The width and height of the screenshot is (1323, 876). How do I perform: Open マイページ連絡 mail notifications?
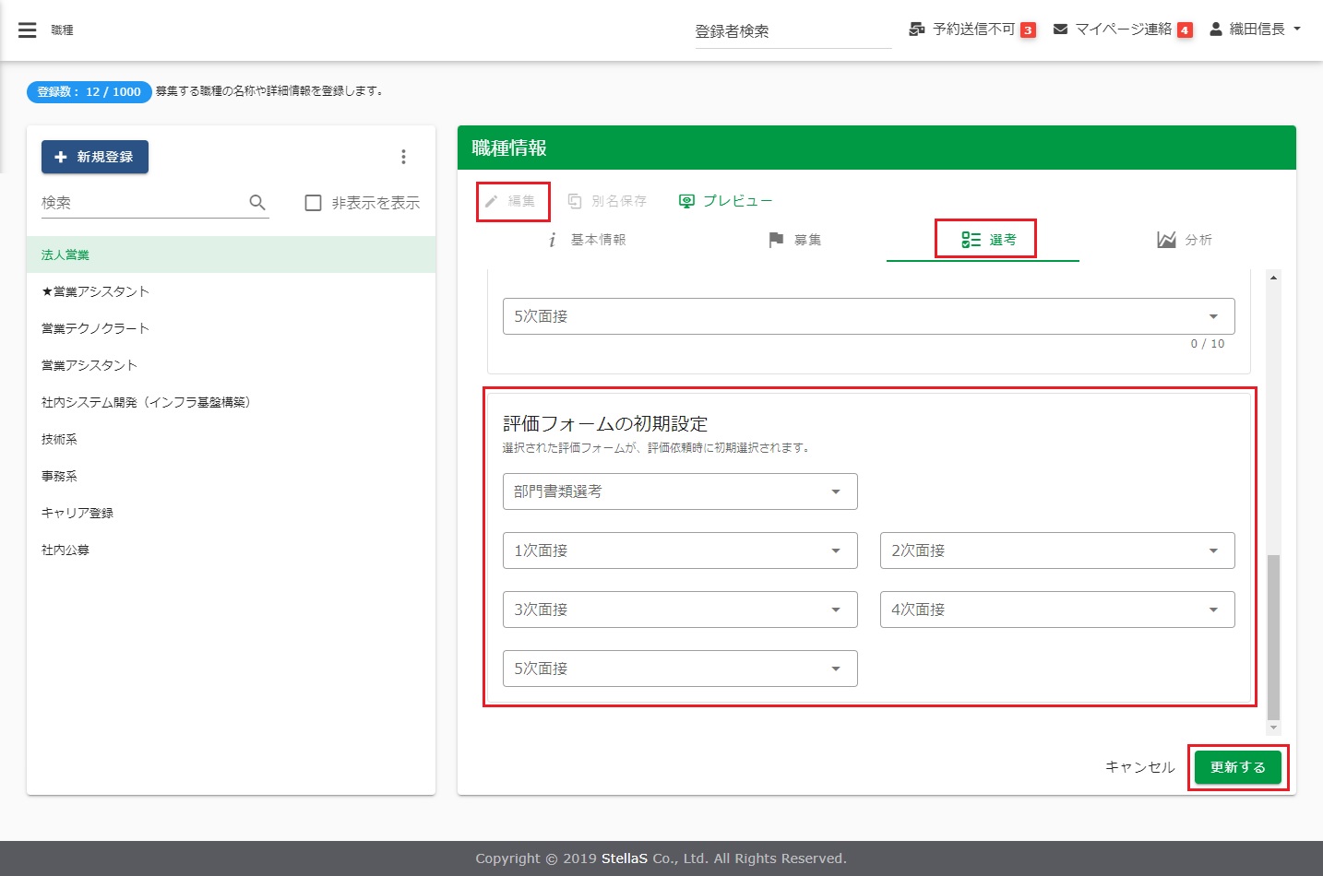[x=1060, y=30]
